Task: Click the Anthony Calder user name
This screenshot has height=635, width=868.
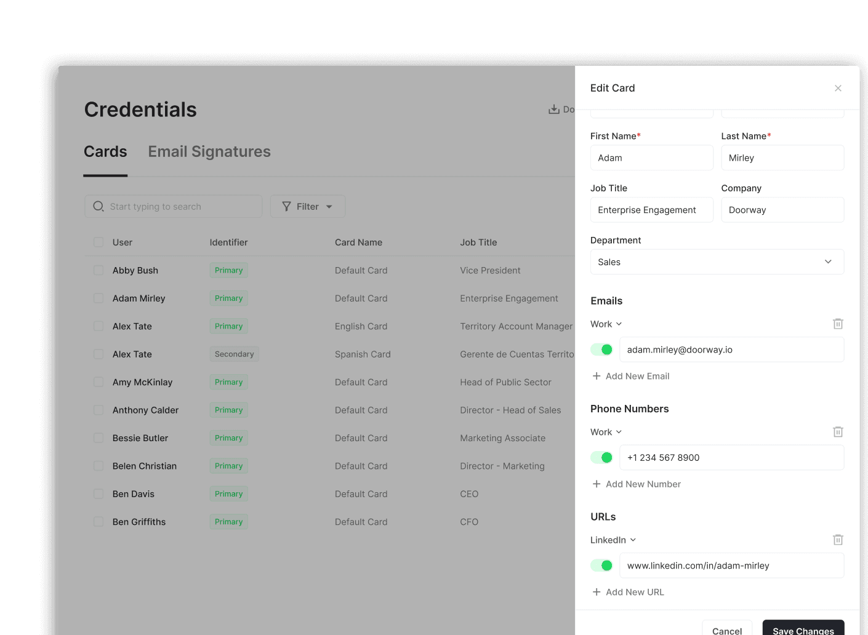Action: coord(145,410)
